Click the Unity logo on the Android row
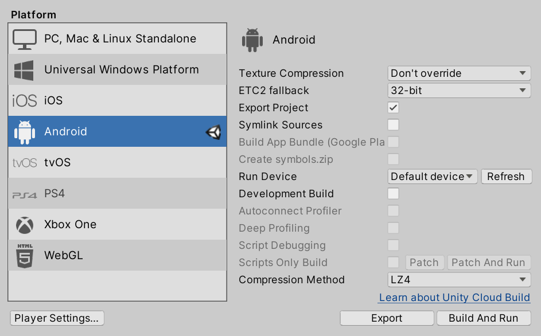 click(x=213, y=132)
